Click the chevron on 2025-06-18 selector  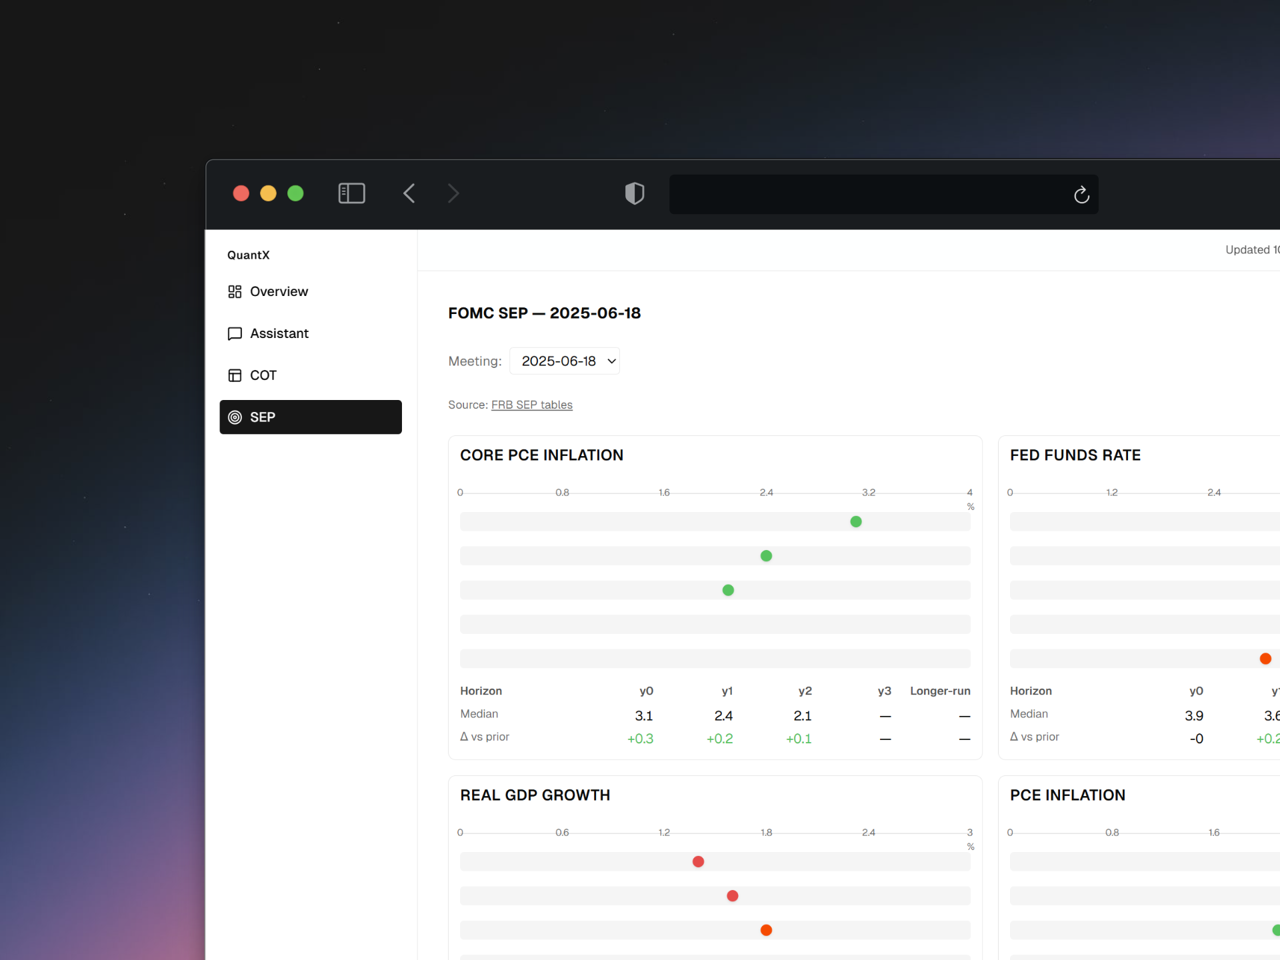(611, 361)
